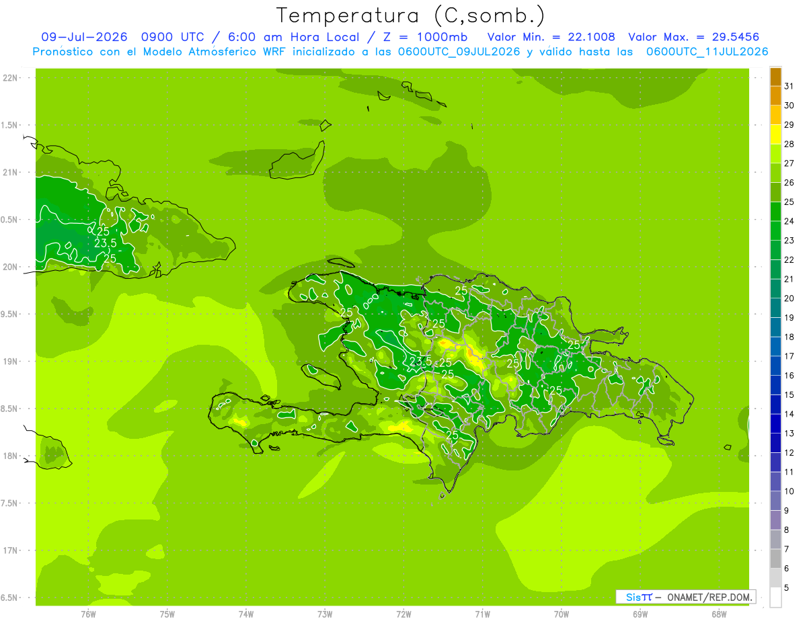Click the gray legend swatch between 6 and 7
807x623 pixels.
pyautogui.click(x=775, y=558)
